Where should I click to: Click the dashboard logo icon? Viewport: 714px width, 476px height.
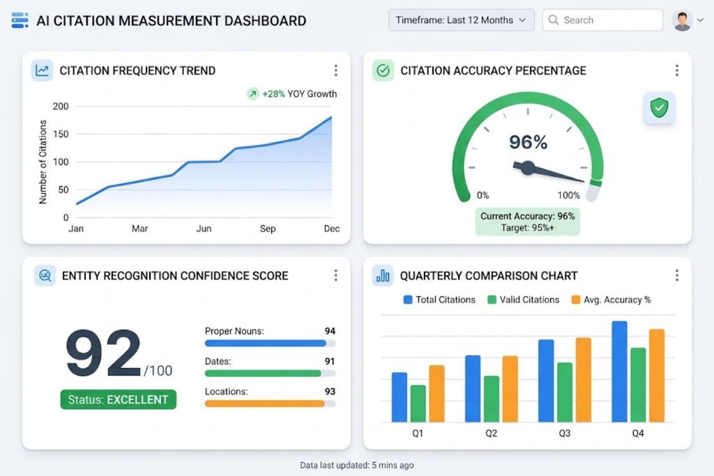coord(20,20)
